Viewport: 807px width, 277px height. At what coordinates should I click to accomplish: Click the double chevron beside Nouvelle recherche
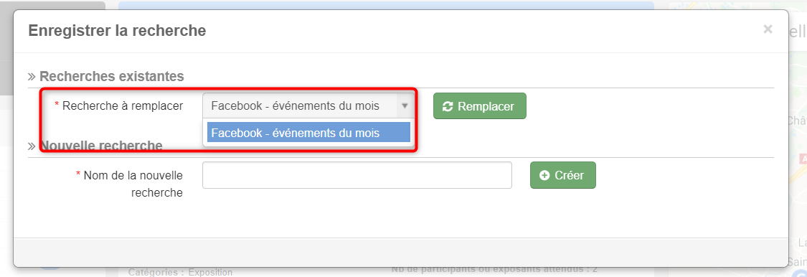[32, 146]
